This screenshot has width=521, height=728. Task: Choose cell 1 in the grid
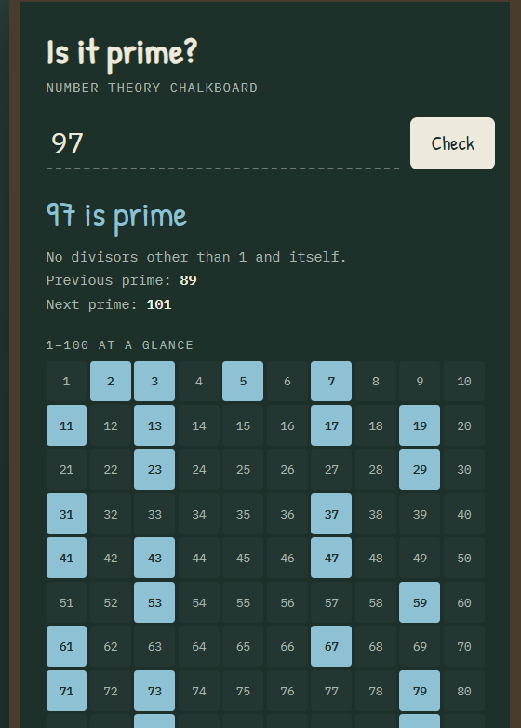coord(66,381)
